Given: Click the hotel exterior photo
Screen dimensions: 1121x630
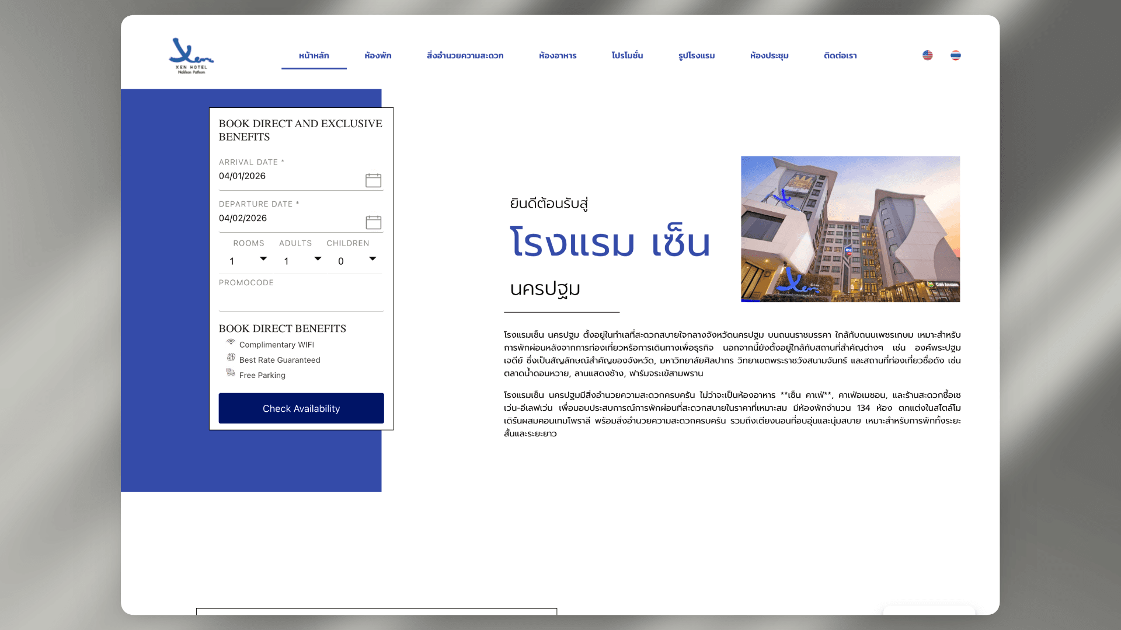Looking at the screenshot, I should (850, 229).
